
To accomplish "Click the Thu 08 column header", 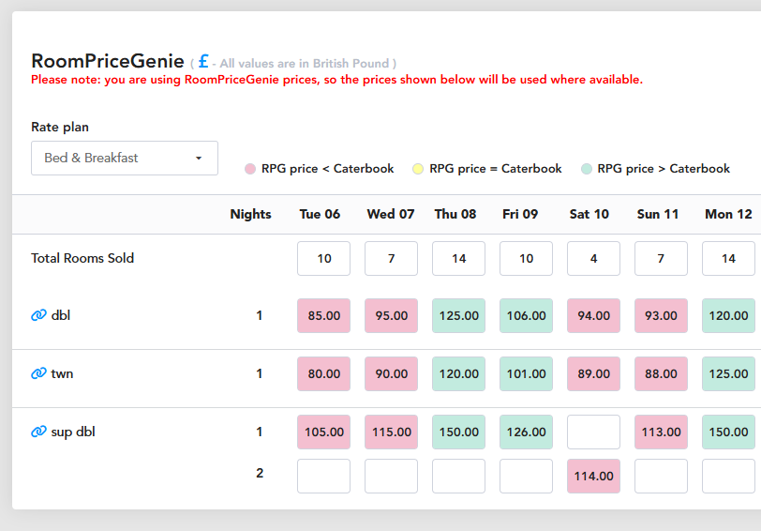I will pos(455,214).
